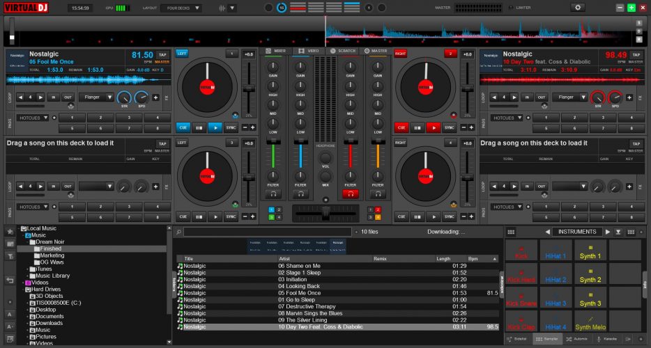Viewport: 651px width, 348px height.
Task: Open the HOTCUES pads dropdown on deck 3
Action: 33,207
